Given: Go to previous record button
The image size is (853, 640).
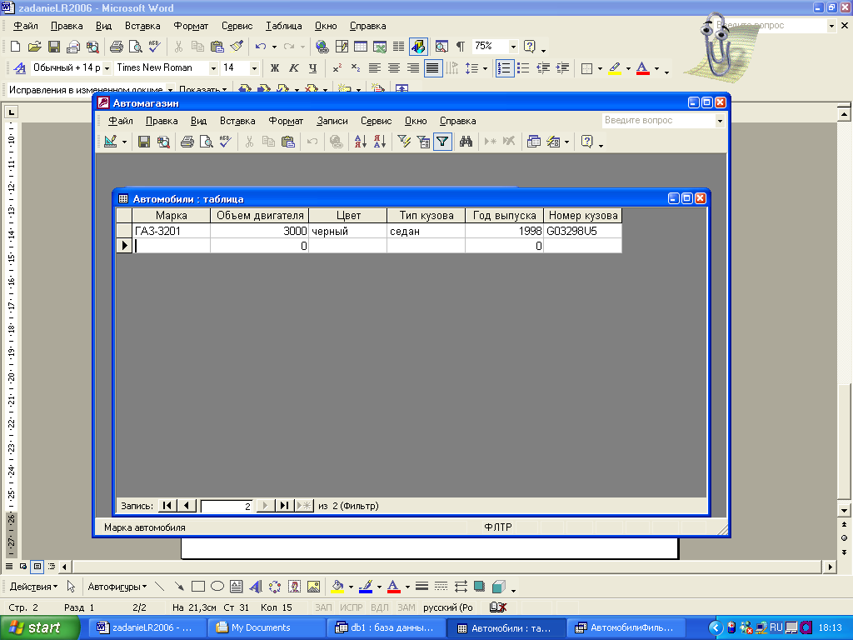Looking at the screenshot, I should (x=186, y=506).
